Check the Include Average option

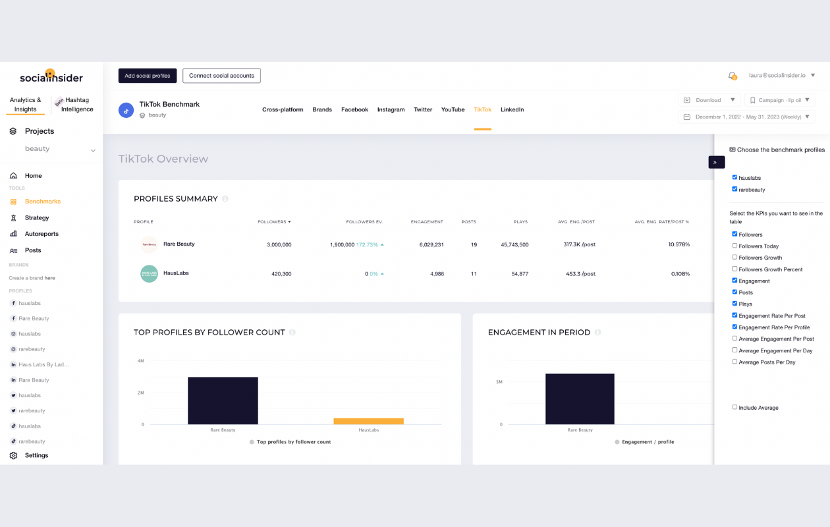(x=734, y=407)
